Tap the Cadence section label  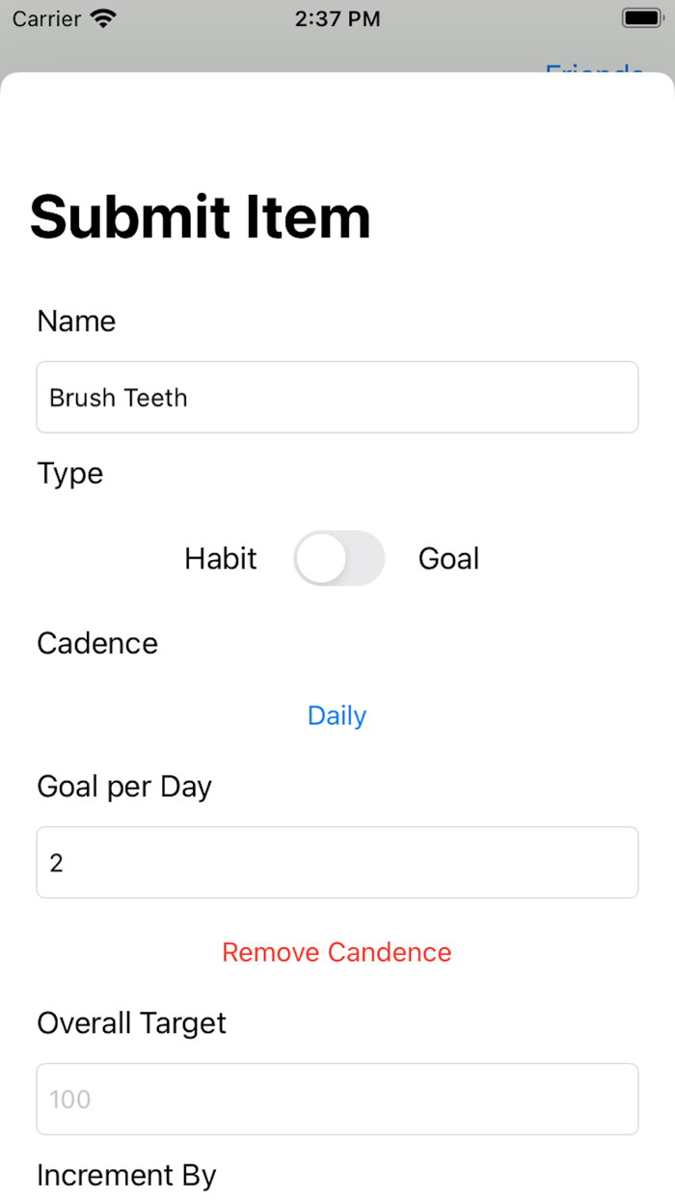point(96,643)
